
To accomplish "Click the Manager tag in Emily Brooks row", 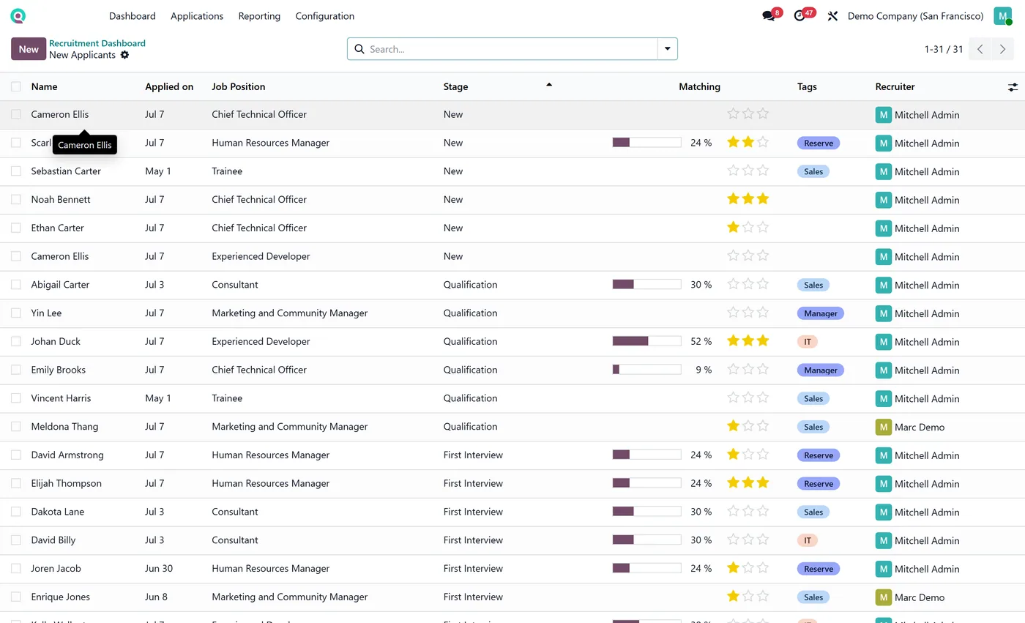I will (821, 370).
